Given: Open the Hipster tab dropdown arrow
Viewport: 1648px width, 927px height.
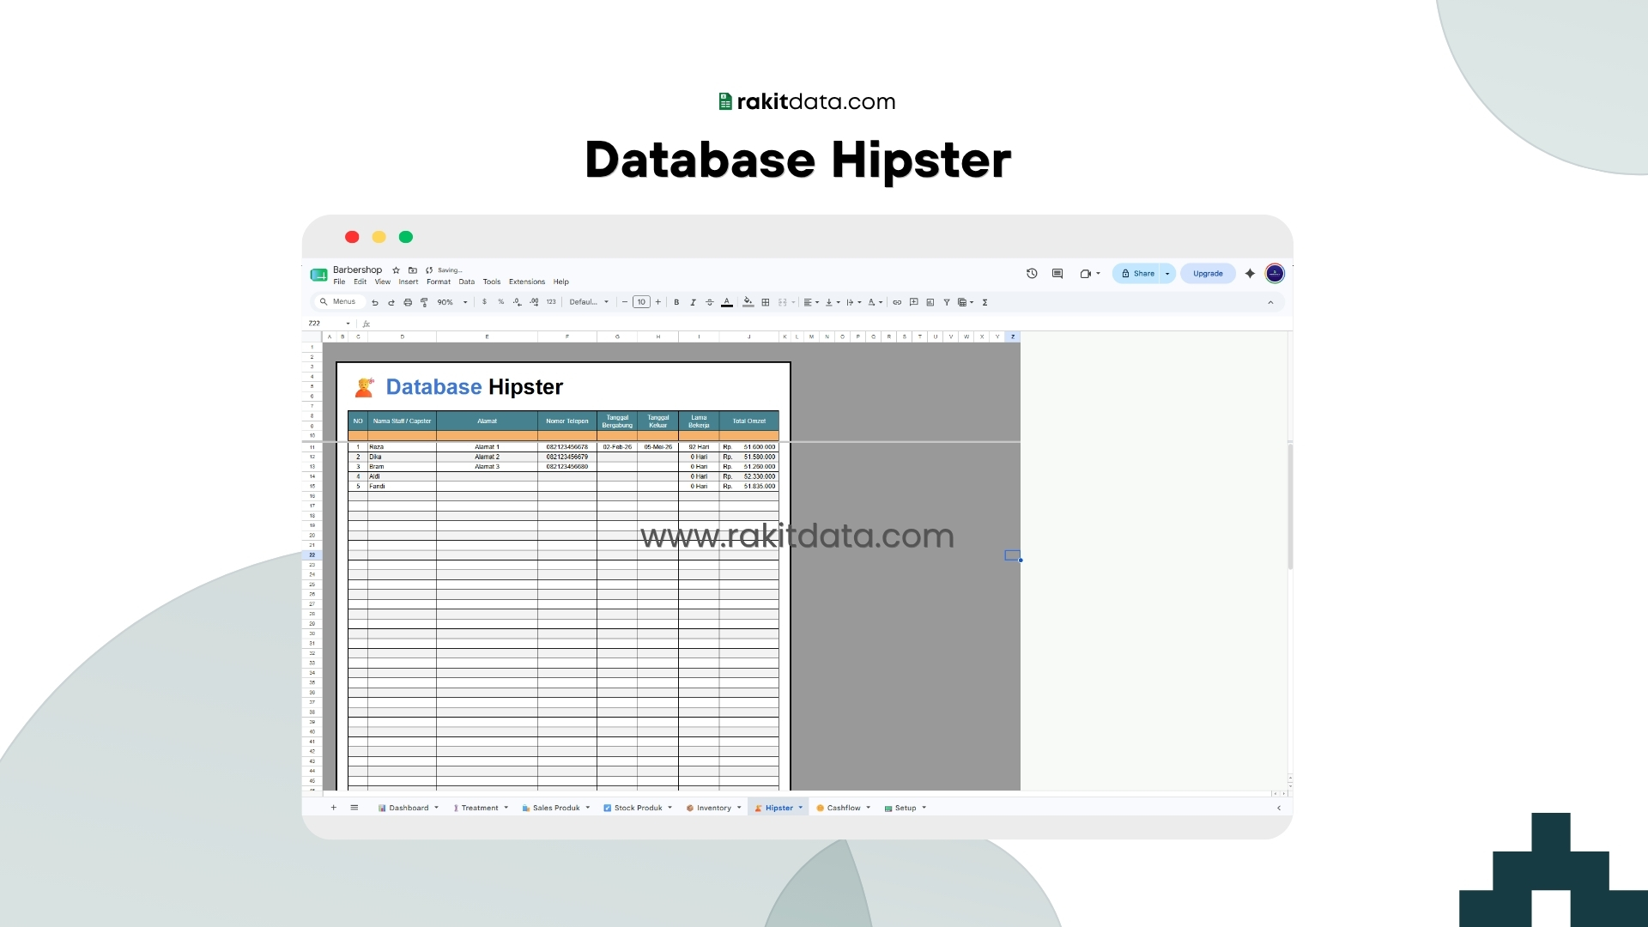Looking at the screenshot, I should 801,808.
